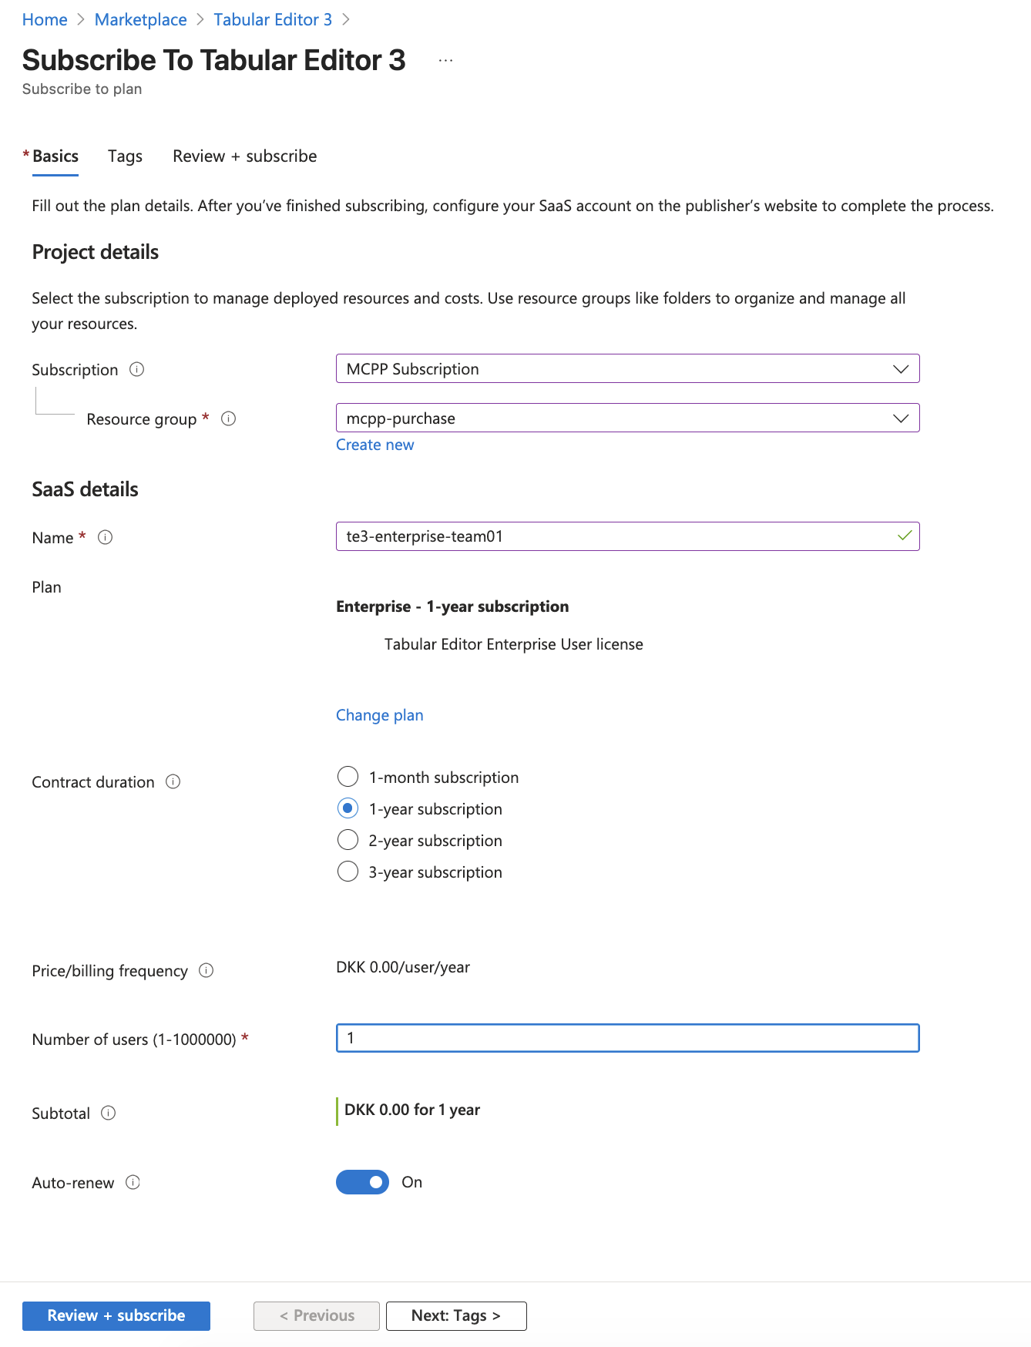Switch to the Tags tab

(124, 156)
